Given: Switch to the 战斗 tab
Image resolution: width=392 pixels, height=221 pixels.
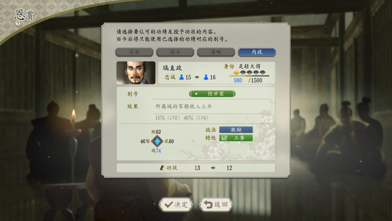Looking at the screenshot, I should (x=175, y=52).
